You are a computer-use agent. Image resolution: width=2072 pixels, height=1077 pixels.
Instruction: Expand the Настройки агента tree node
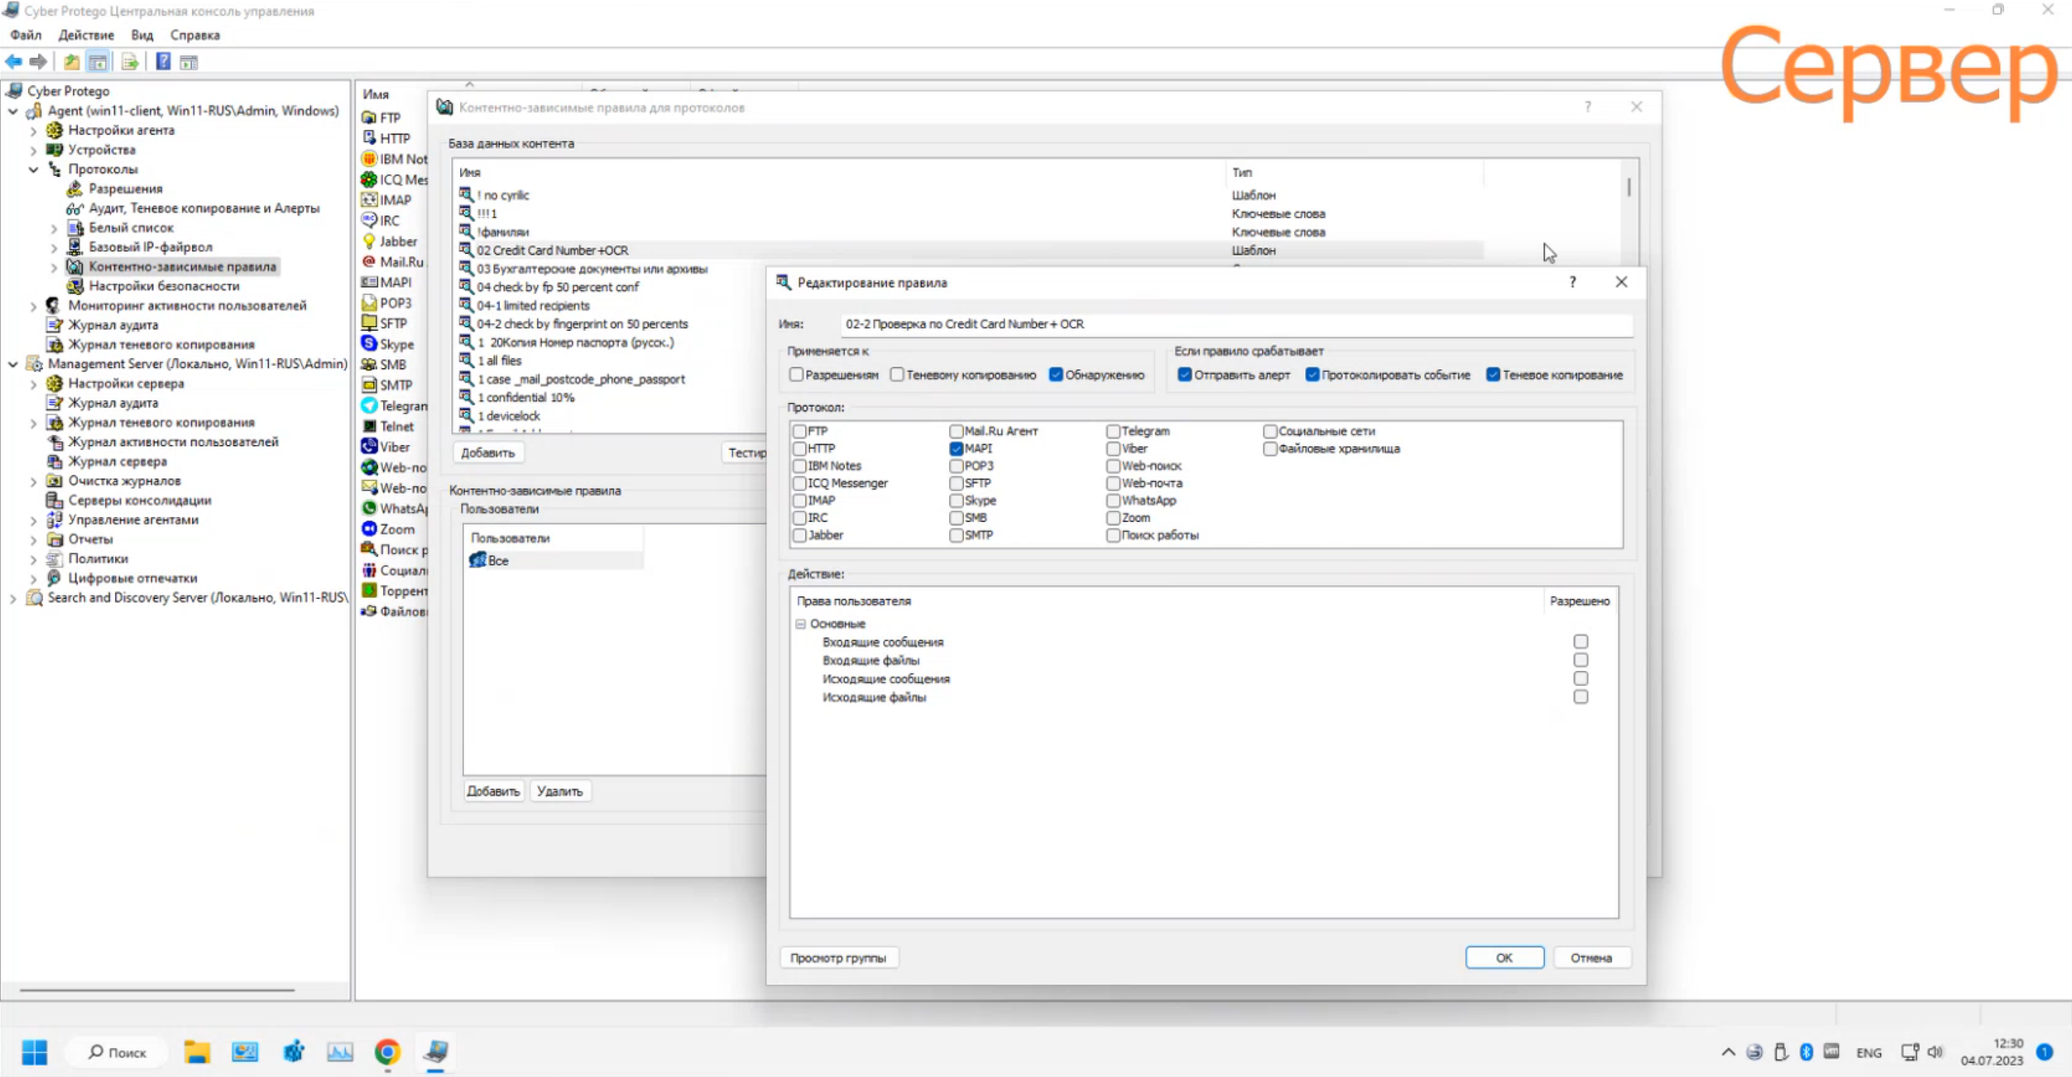click(x=33, y=130)
